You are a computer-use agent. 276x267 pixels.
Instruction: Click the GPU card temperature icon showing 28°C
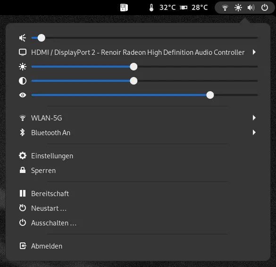point(184,8)
